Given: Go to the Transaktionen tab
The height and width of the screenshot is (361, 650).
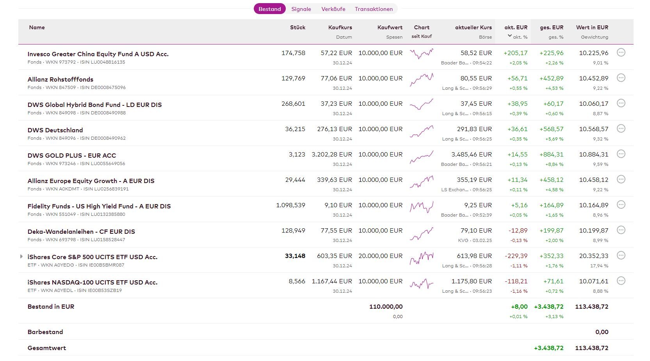Looking at the screenshot, I should (x=374, y=9).
